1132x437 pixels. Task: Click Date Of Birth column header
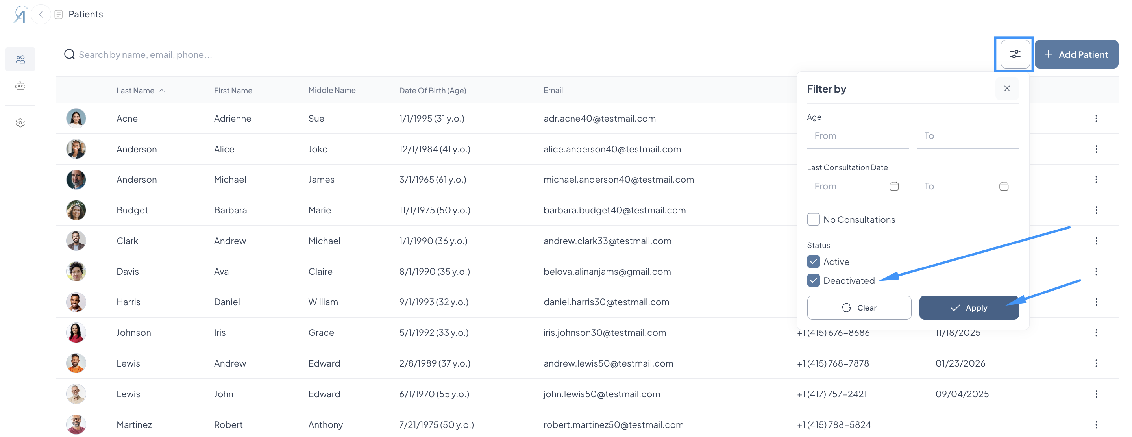tap(432, 91)
